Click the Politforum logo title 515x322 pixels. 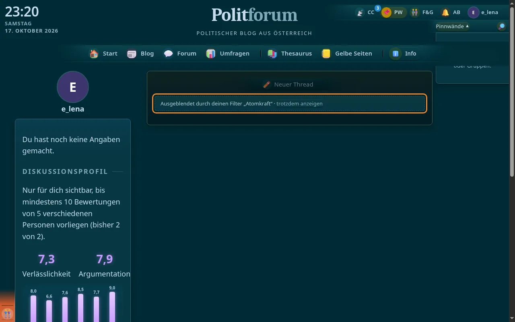click(x=255, y=15)
